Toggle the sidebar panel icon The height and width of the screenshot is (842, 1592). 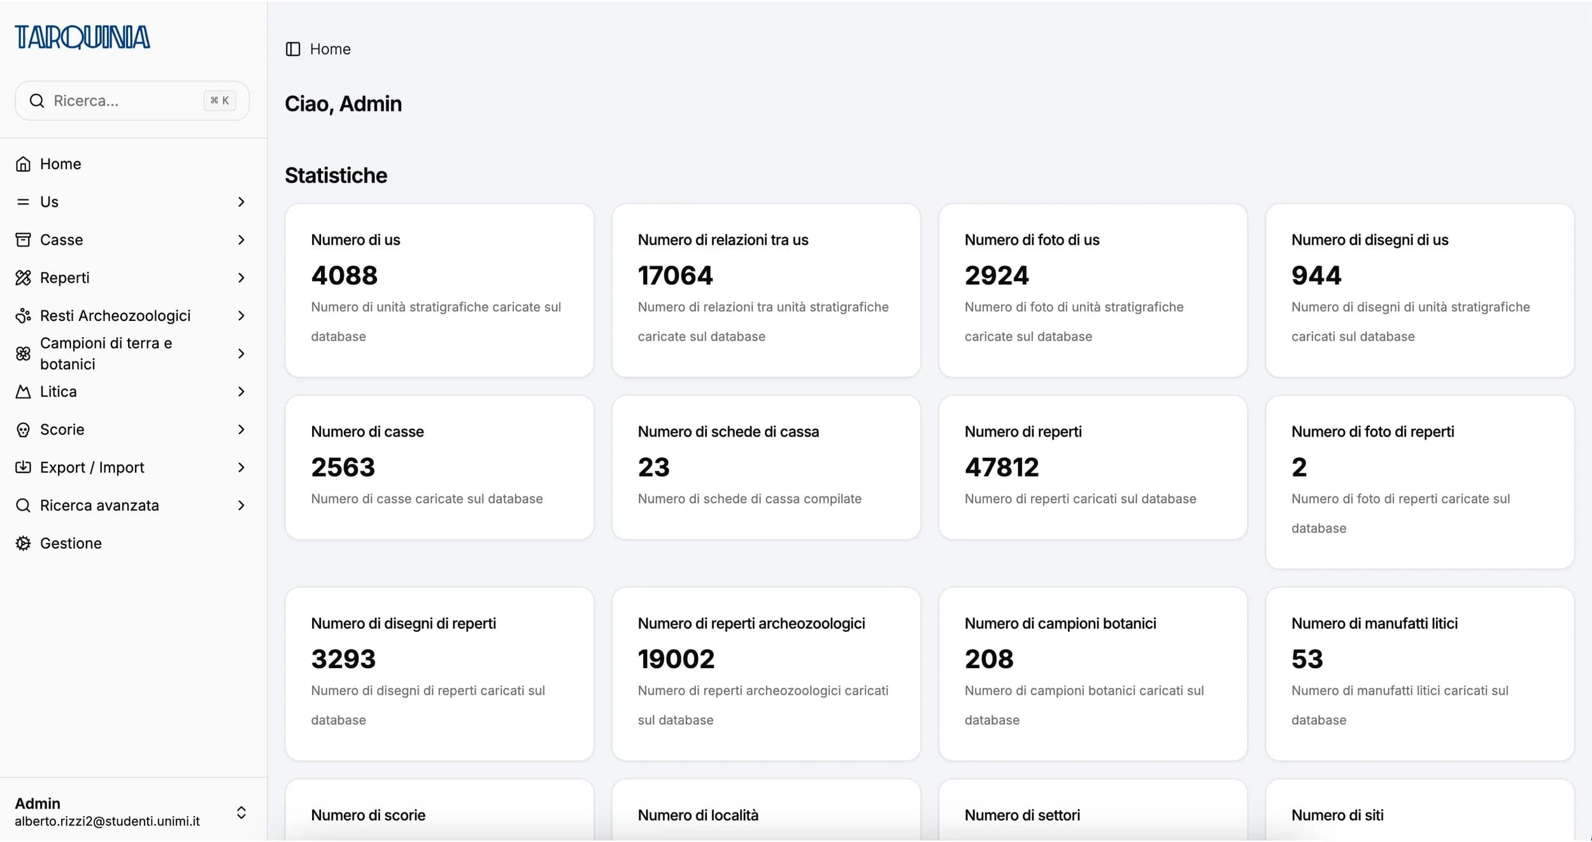[293, 49]
